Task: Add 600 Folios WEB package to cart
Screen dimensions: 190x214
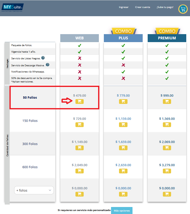Action: point(80,171)
